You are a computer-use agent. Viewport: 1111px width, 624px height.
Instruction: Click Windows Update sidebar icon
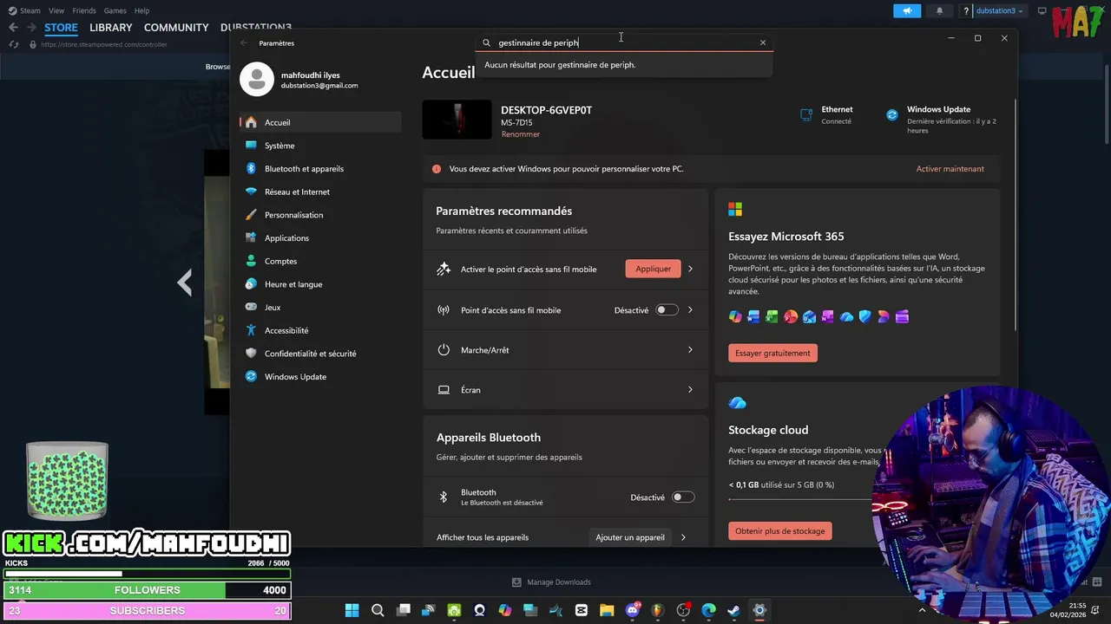[x=251, y=376]
